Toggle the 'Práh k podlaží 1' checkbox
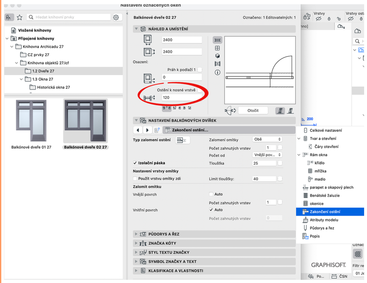 pyautogui.click(x=199, y=70)
